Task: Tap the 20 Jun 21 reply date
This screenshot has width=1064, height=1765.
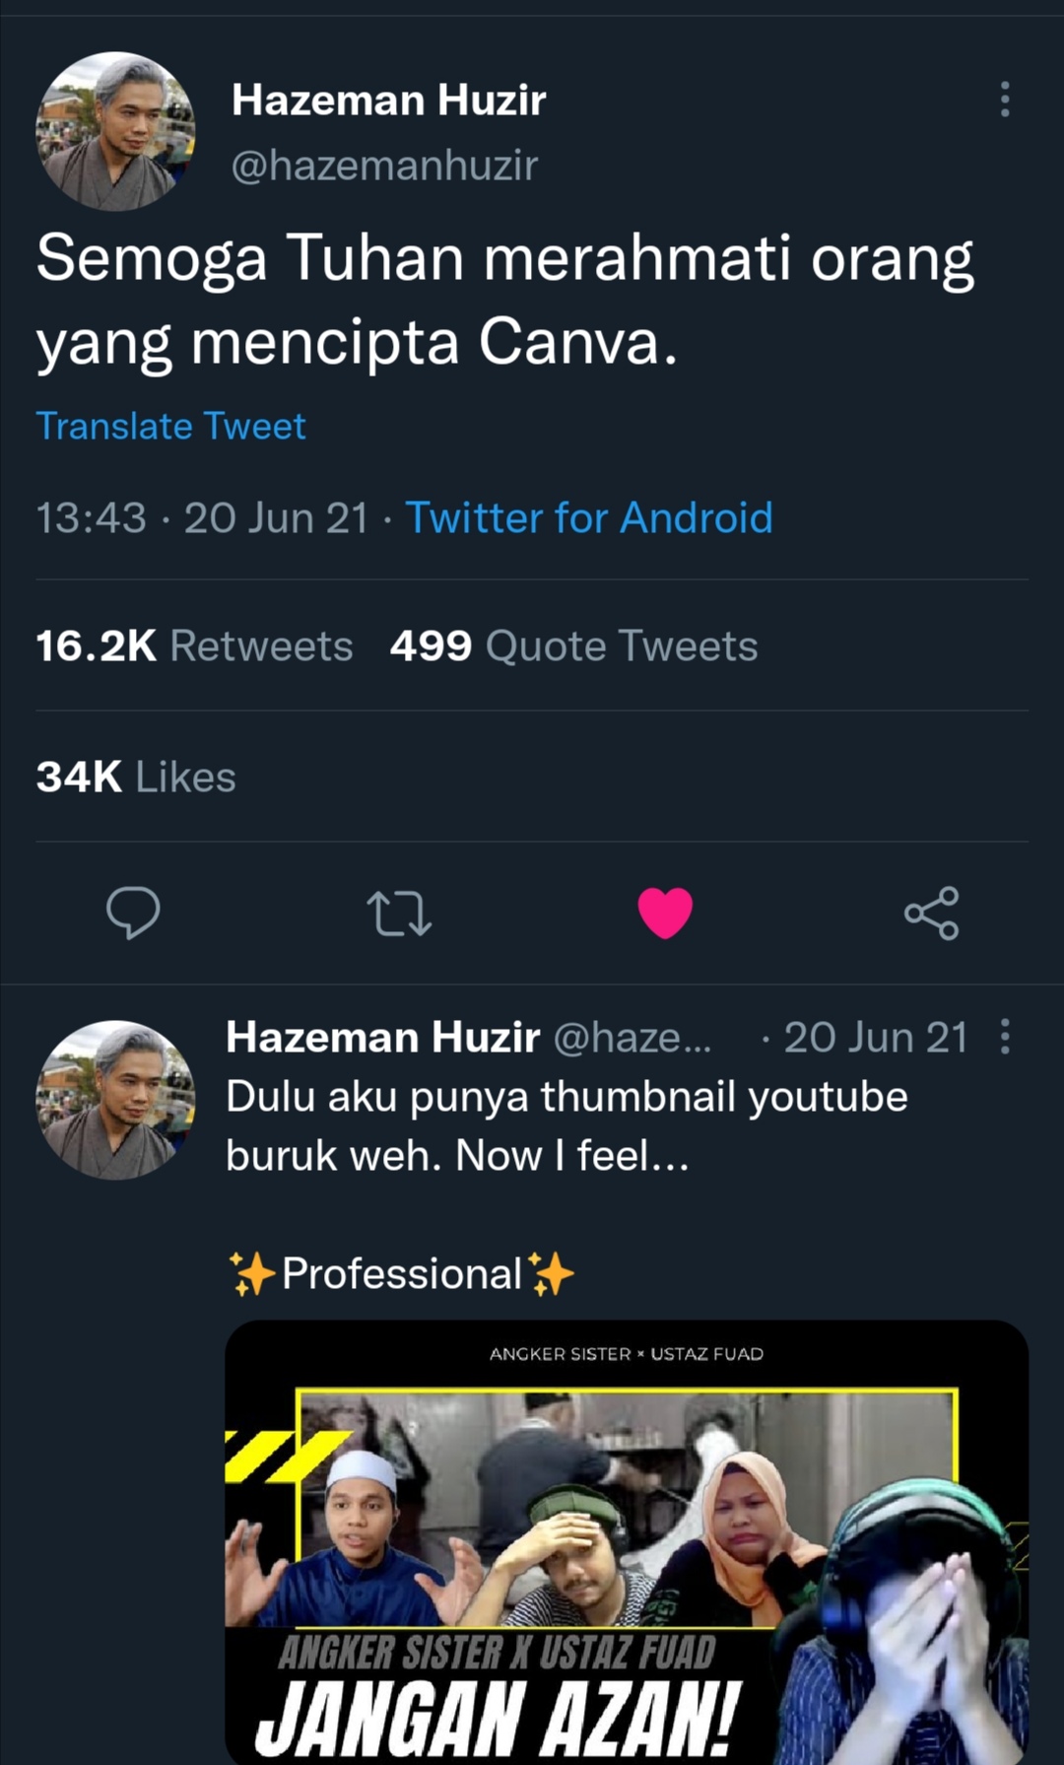Action: [x=875, y=1038]
